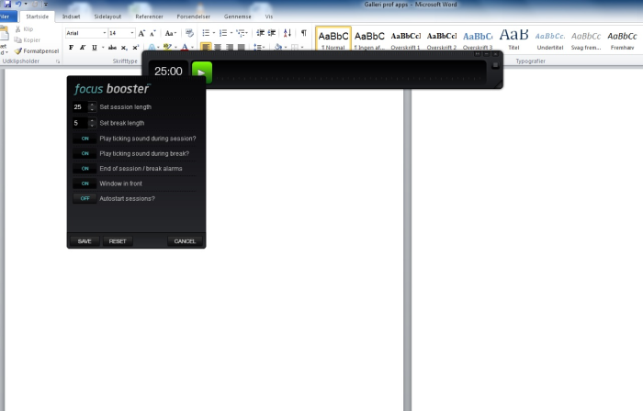Click the Klip (cut) scissors icon

pyautogui.click(x=18, y=29)
